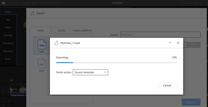Viewport: 208px width, 107px height.
Task: Click the Export window header icon
Action: (32, 13)
